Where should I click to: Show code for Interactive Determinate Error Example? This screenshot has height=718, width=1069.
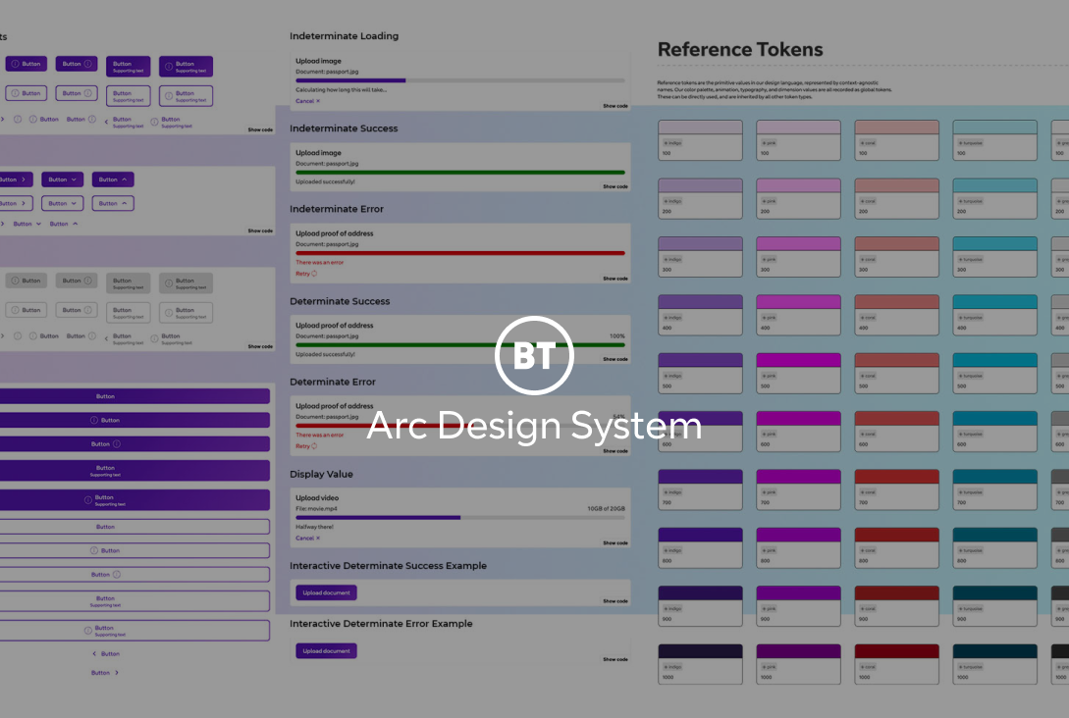(615, 659)
